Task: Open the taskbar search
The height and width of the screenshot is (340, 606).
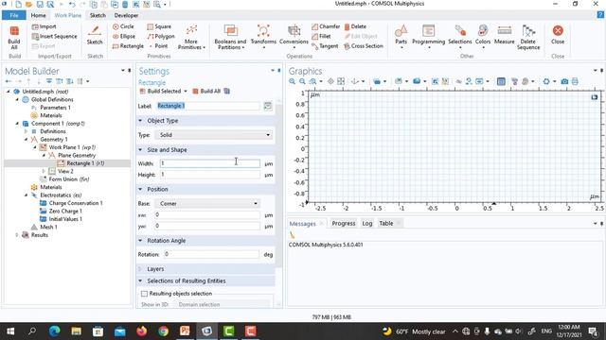Action: point(32,331)
